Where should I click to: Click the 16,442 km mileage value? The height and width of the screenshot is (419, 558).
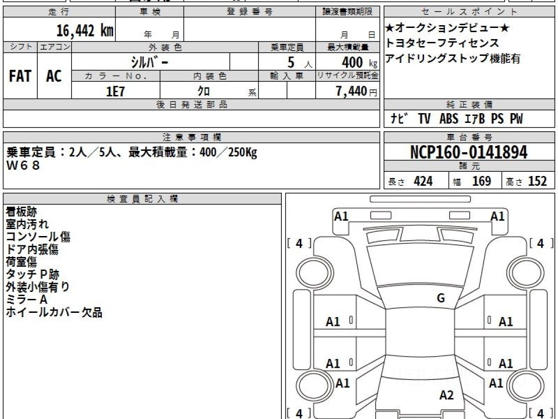85,31
